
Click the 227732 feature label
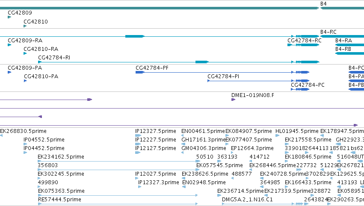(x=306, y=166)
